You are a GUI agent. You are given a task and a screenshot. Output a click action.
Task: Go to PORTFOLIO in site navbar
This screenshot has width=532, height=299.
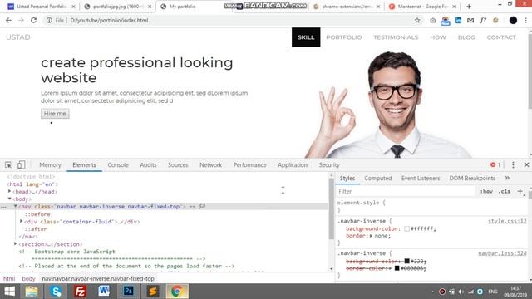[x=343, y=37]
